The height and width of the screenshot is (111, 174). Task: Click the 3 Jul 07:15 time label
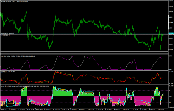coord(73,110)
